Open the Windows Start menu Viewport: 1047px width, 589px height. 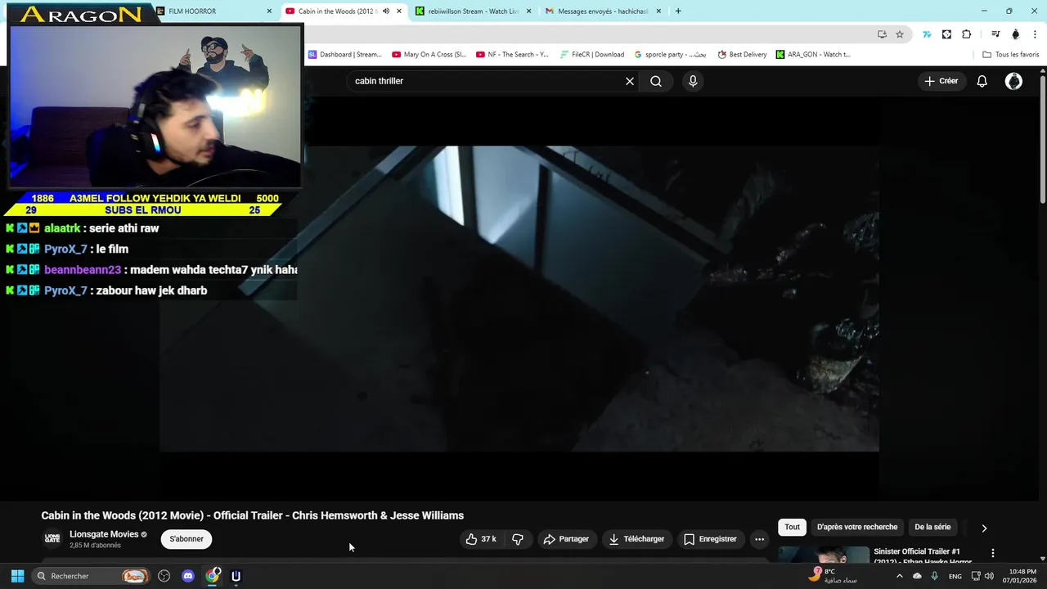click(x=17, y=576)
